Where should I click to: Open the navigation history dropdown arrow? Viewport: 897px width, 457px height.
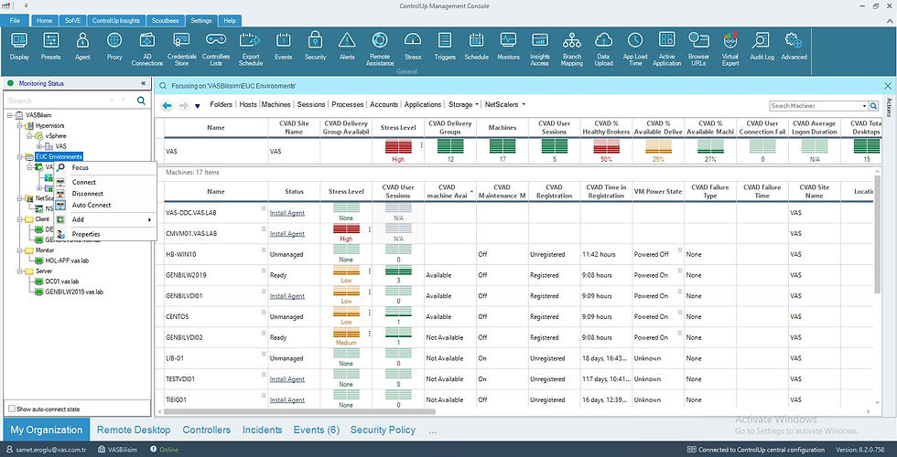198,106
